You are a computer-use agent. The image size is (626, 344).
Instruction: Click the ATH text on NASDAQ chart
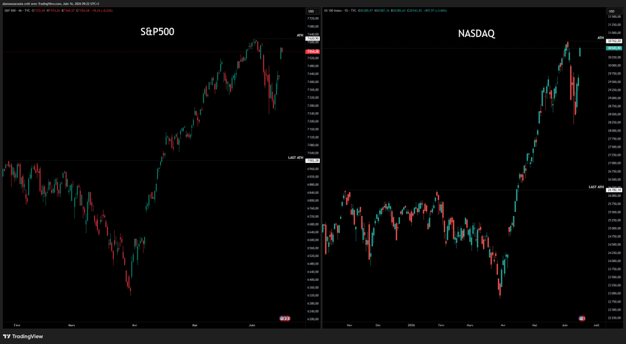[x=600, y=38]
